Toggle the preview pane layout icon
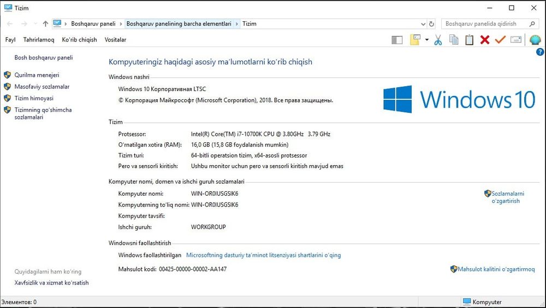This screenshot has width=546, height=308. tap(397, 40)
